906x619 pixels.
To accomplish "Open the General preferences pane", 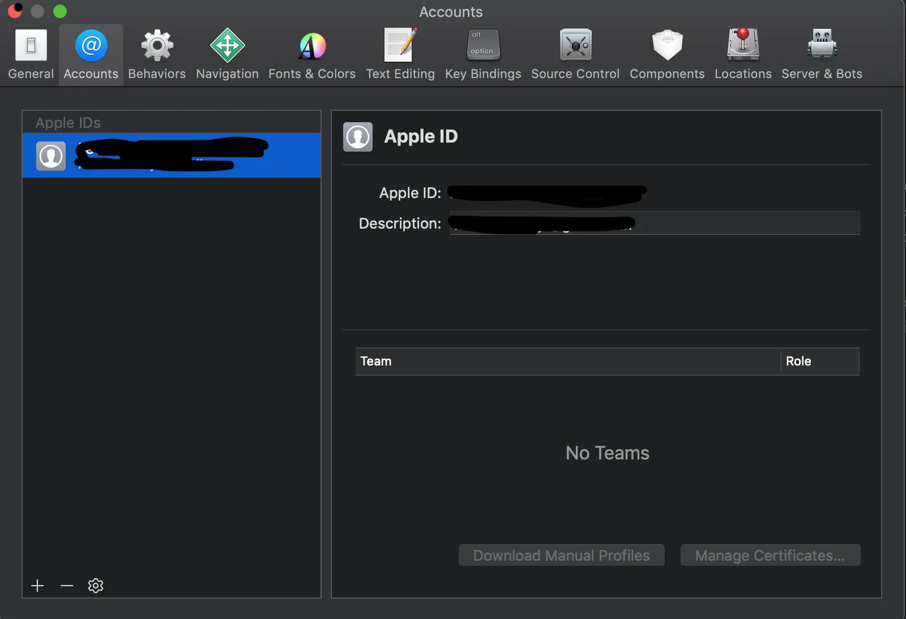I will 31,54.
